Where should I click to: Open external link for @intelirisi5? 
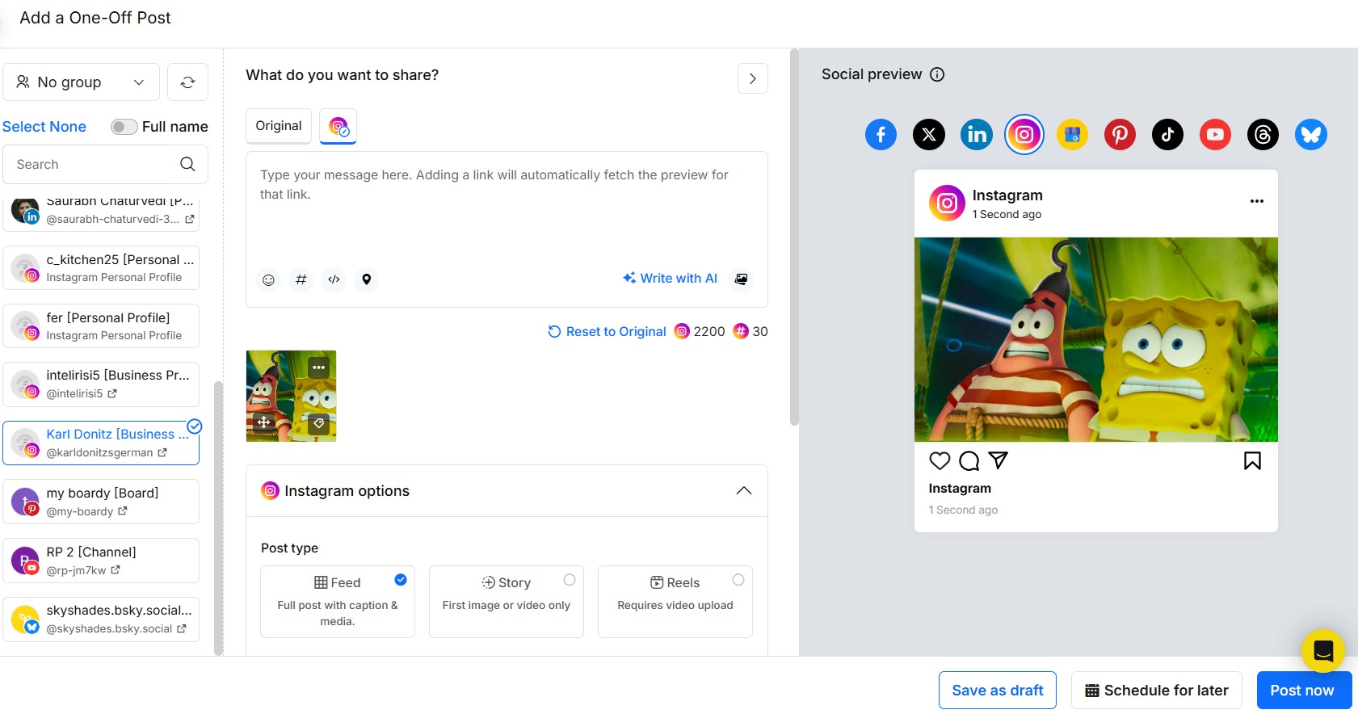(x=112, y=393)
